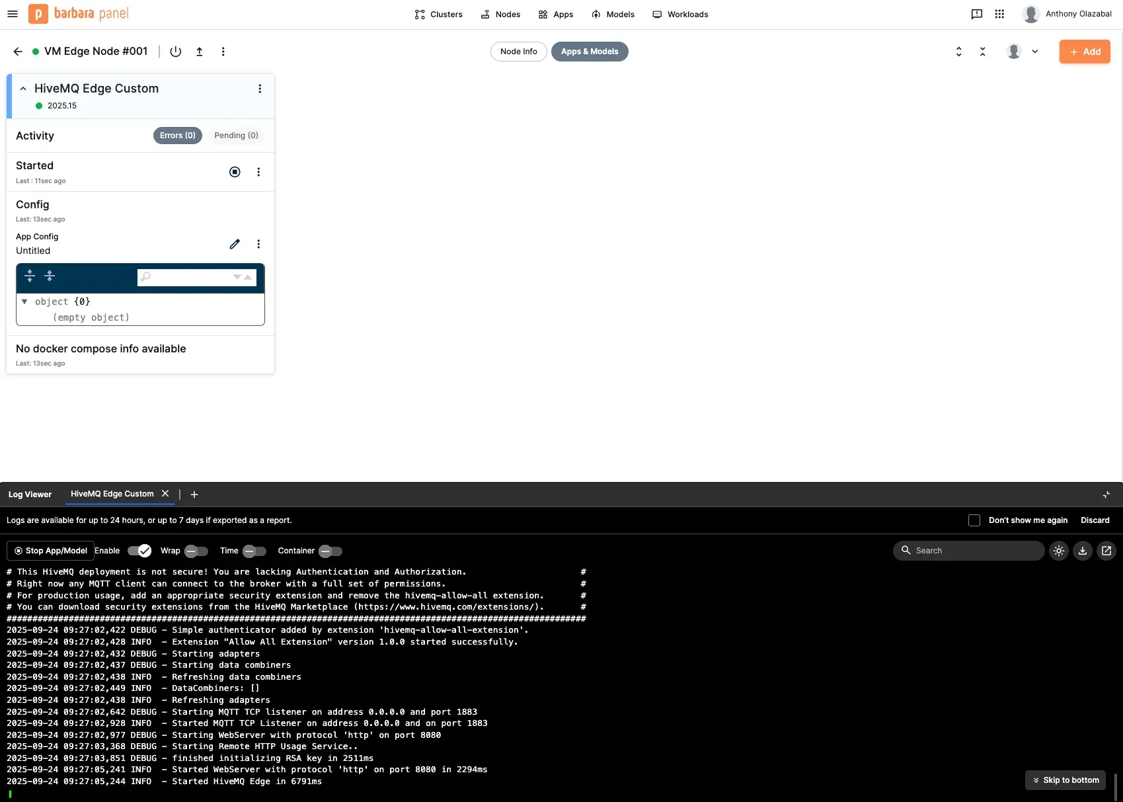Toggle log viewer light theme icon

tap(1059, 551)
